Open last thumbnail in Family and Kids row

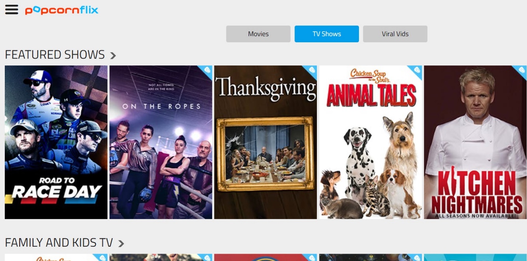pos(475,257)
